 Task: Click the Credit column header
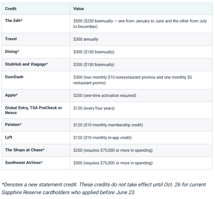click(x=11, y=9)
